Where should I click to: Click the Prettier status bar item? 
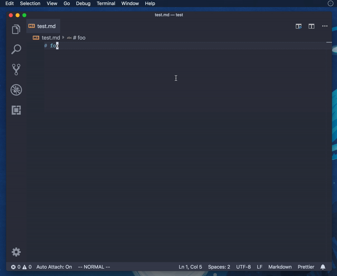tap(306, 267)
